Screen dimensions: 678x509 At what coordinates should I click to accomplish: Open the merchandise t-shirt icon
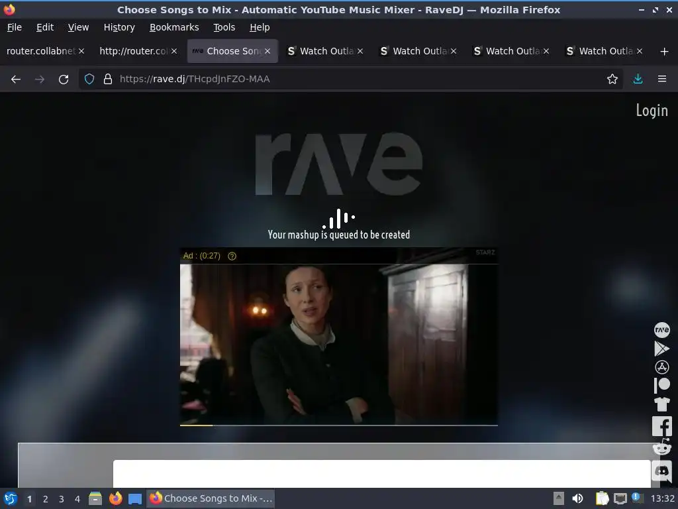(661, 404)
